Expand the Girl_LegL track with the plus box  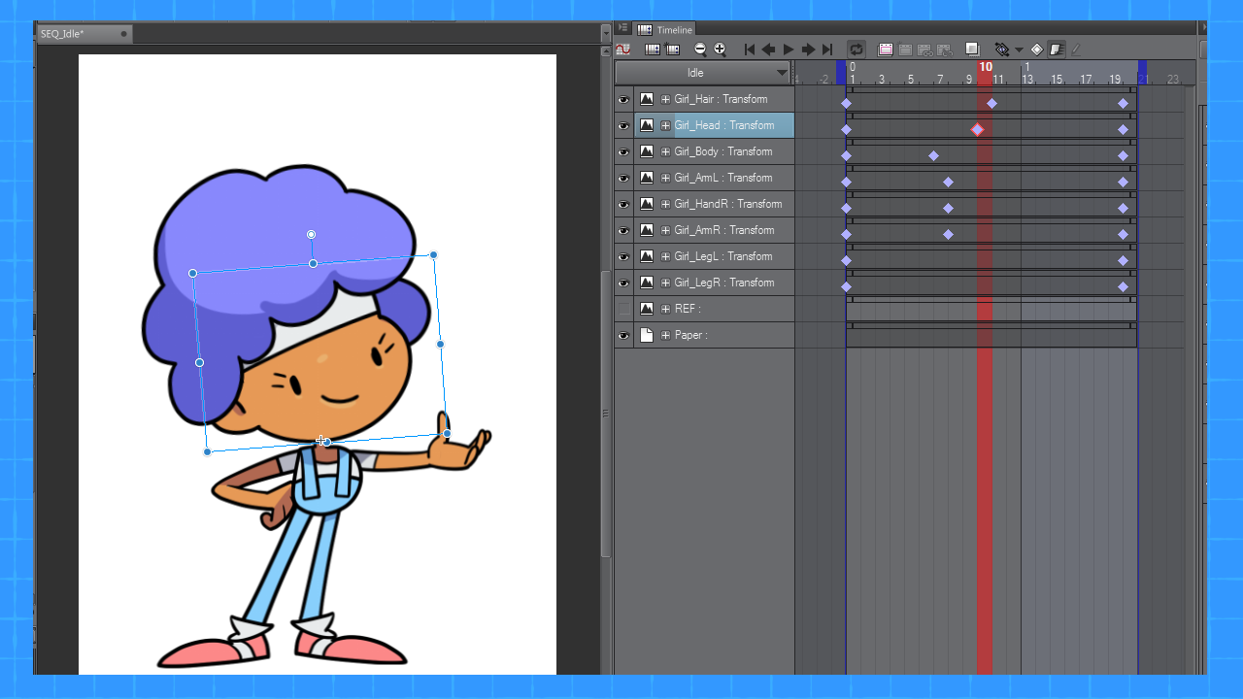pos(665,256)
